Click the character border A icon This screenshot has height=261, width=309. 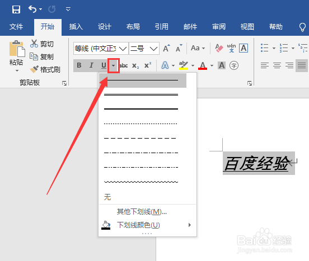[x=244, y=48]
